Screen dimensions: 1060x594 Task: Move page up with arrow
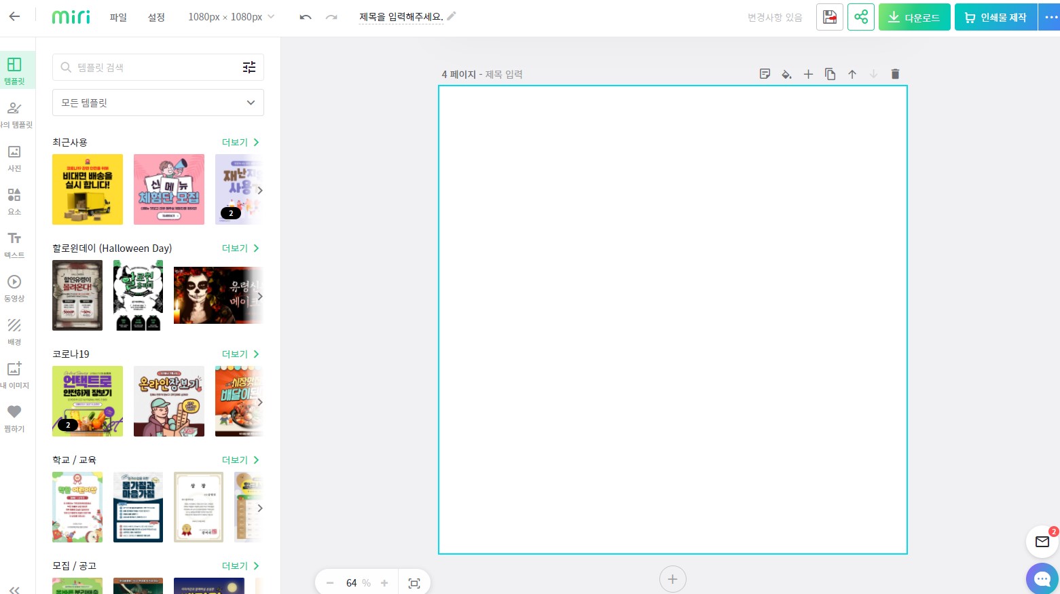point(852,74)
